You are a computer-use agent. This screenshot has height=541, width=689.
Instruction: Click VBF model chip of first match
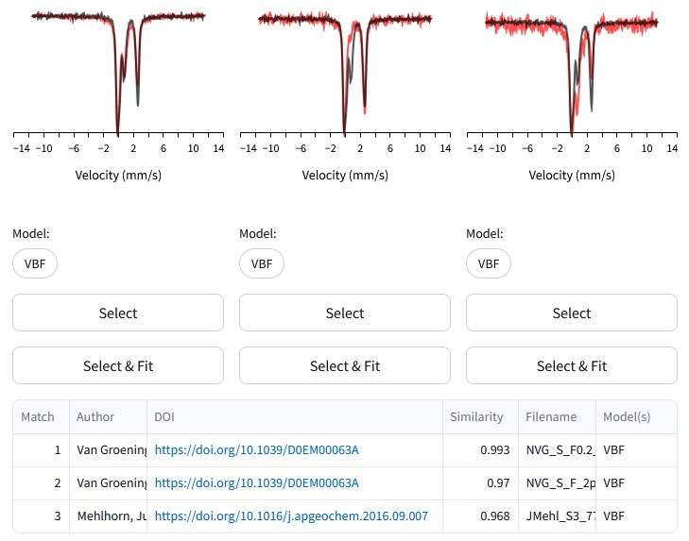tap(35, 263)
